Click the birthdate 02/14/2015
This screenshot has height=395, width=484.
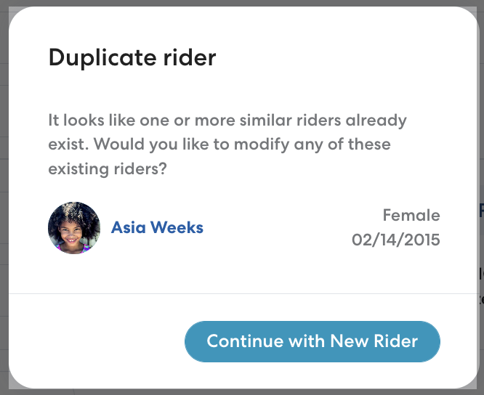pyautogui.click(x=396, y=239)
